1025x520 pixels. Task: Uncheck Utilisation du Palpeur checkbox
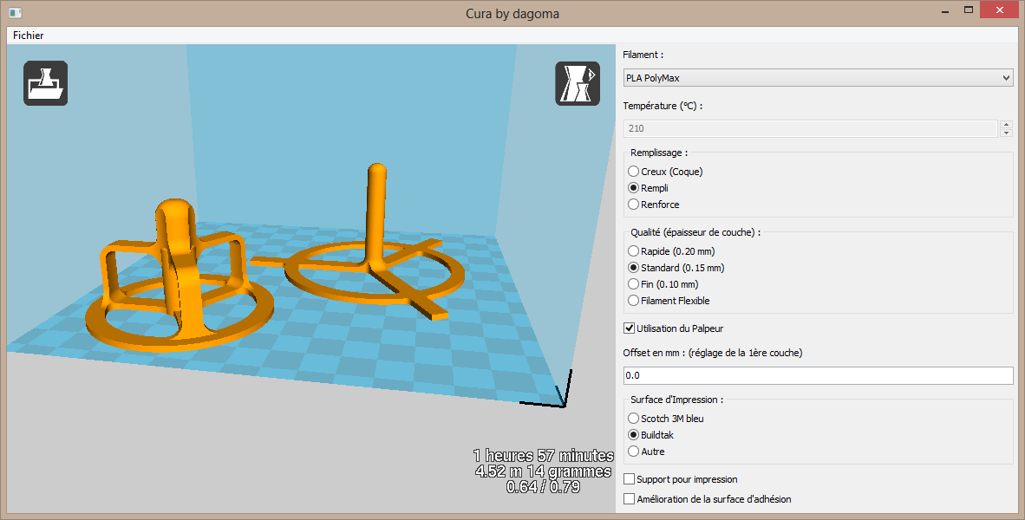(x=630, y=328)
